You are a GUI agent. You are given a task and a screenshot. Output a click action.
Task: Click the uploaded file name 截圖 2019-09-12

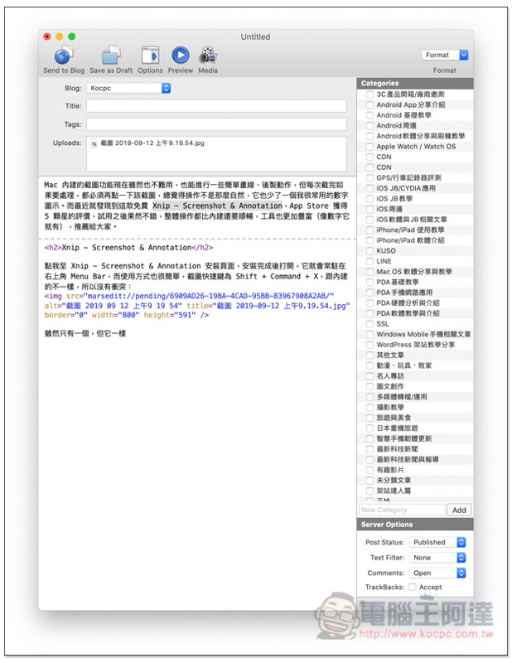pos(152,143)
